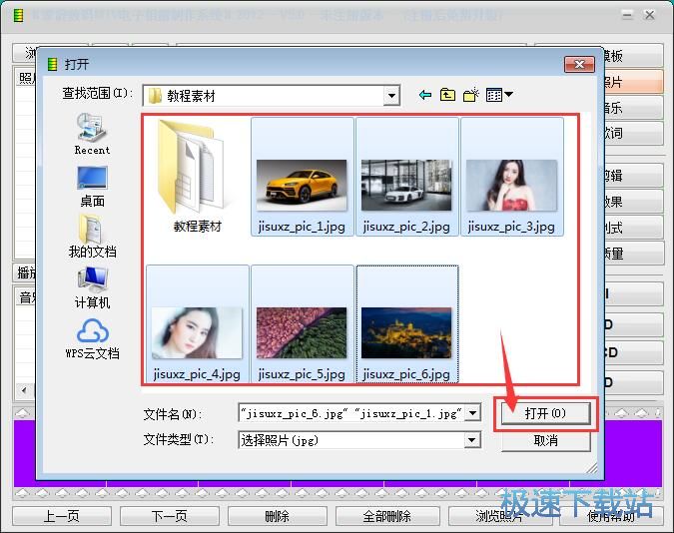Click 全部删除 in main window

point(387,516)
